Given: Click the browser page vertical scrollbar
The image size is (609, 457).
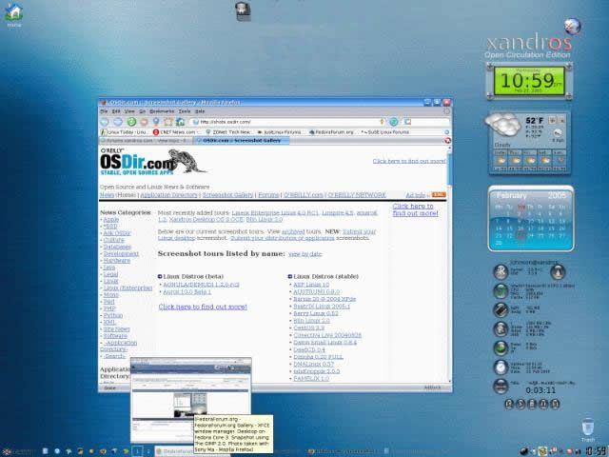Looking at the screenshot, I should (x=449, y=265).
